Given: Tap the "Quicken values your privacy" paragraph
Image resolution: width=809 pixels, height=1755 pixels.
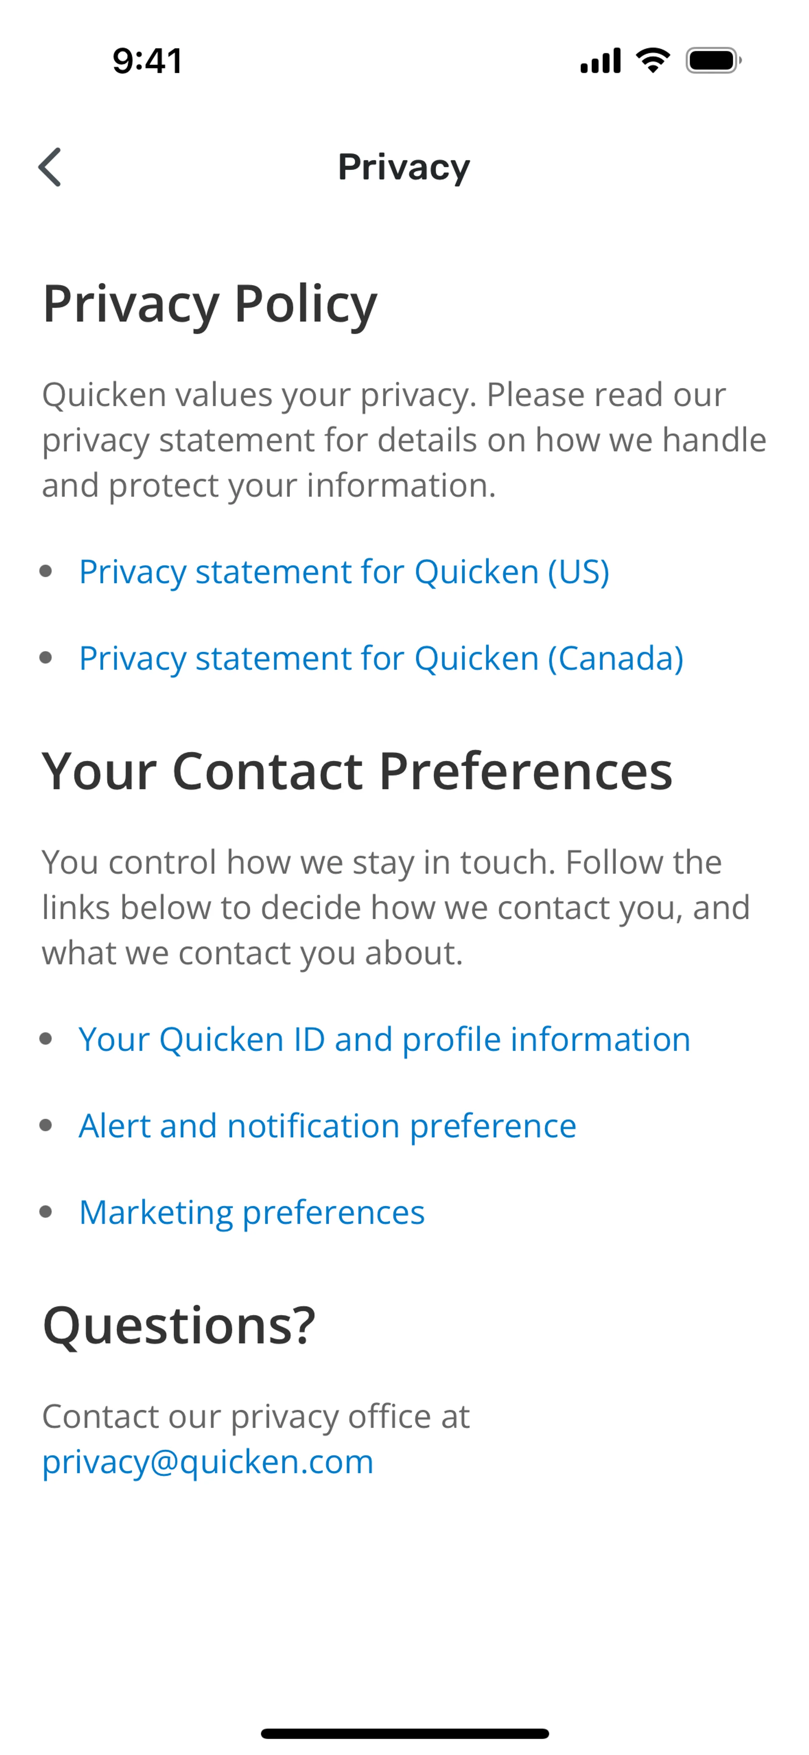Looking at the screenshot, I should point(404,440).
